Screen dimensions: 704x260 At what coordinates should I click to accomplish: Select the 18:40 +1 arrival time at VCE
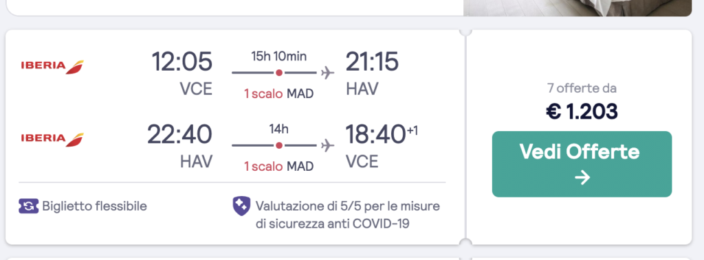click(x=382, y=134)
